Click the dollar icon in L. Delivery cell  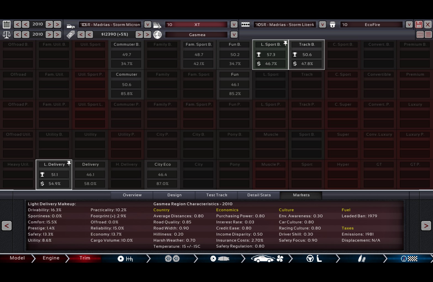pos(42,184)
